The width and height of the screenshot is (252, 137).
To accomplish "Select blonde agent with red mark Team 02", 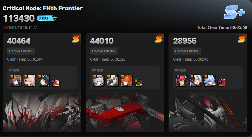I will point(113,81).
